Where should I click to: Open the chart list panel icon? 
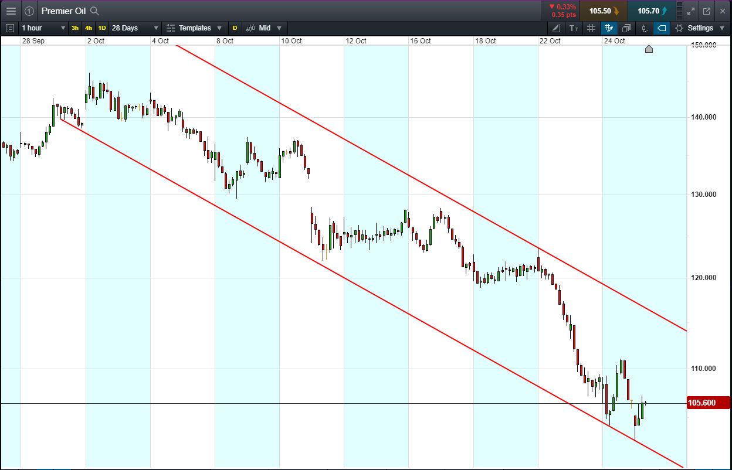(9, 28)
